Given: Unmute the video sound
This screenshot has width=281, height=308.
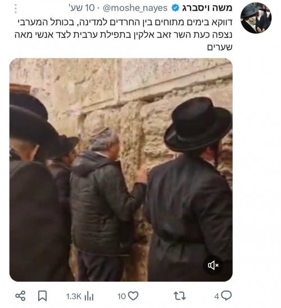Looking at the screenshot, I should coord(213,265).
